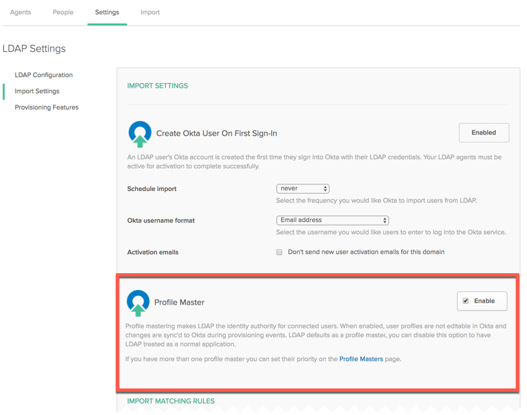Click the Enabled button for first sign-in
Image resolution: width=527 pixels, height=415 pixels.
[484, 133]
